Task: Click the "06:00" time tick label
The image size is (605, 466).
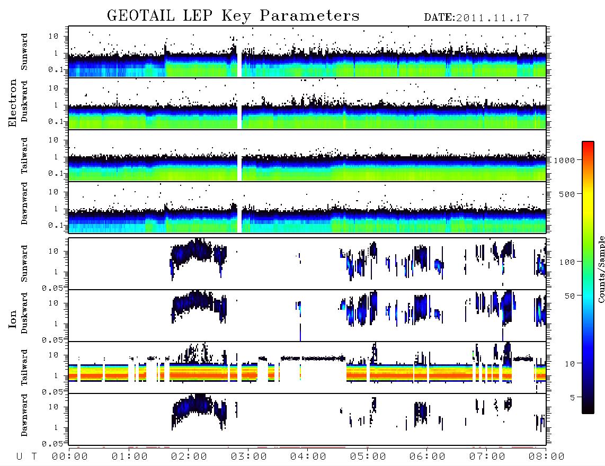Action: [x=428, y=457]
